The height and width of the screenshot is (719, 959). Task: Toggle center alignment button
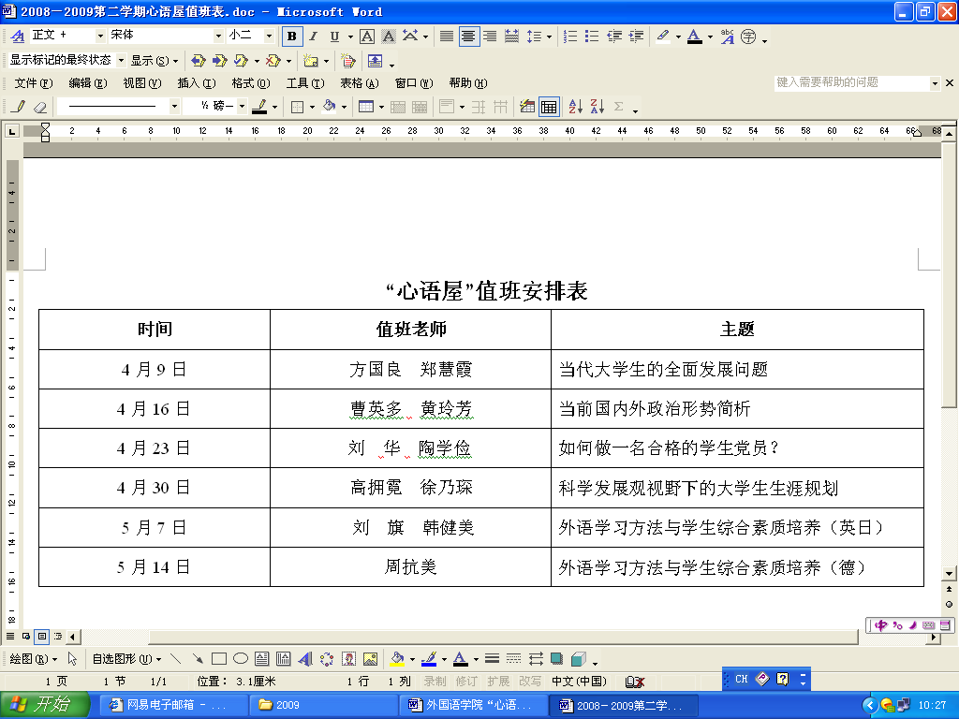468,37
